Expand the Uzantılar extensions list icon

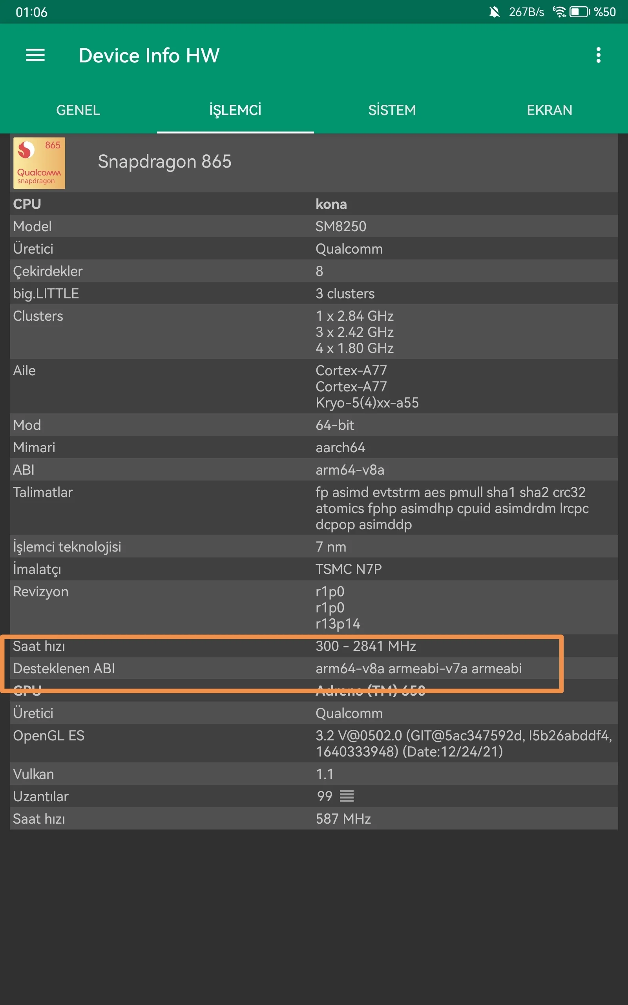[347, 796]
